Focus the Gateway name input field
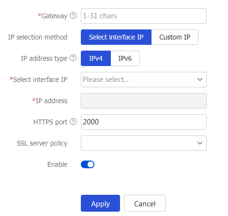 click(144, 16)
